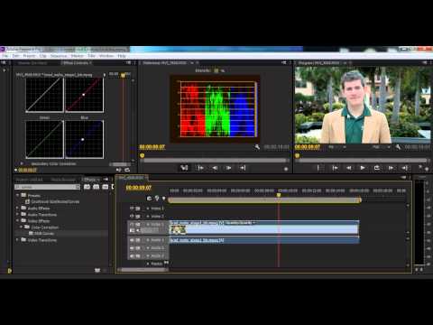Image resolution: width=433 pixels, height=325 pixels.
Task: Open the Window menu
Action: tap(106, 56)
